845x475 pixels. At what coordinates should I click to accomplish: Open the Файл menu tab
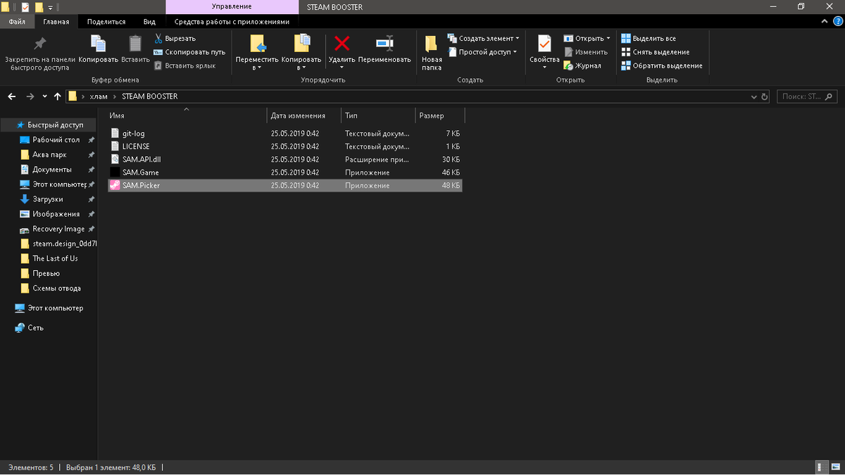tap(17, 22)
